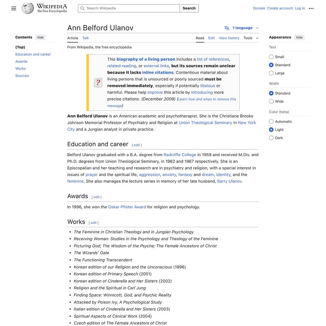Open the list of references link

(213, 59)
